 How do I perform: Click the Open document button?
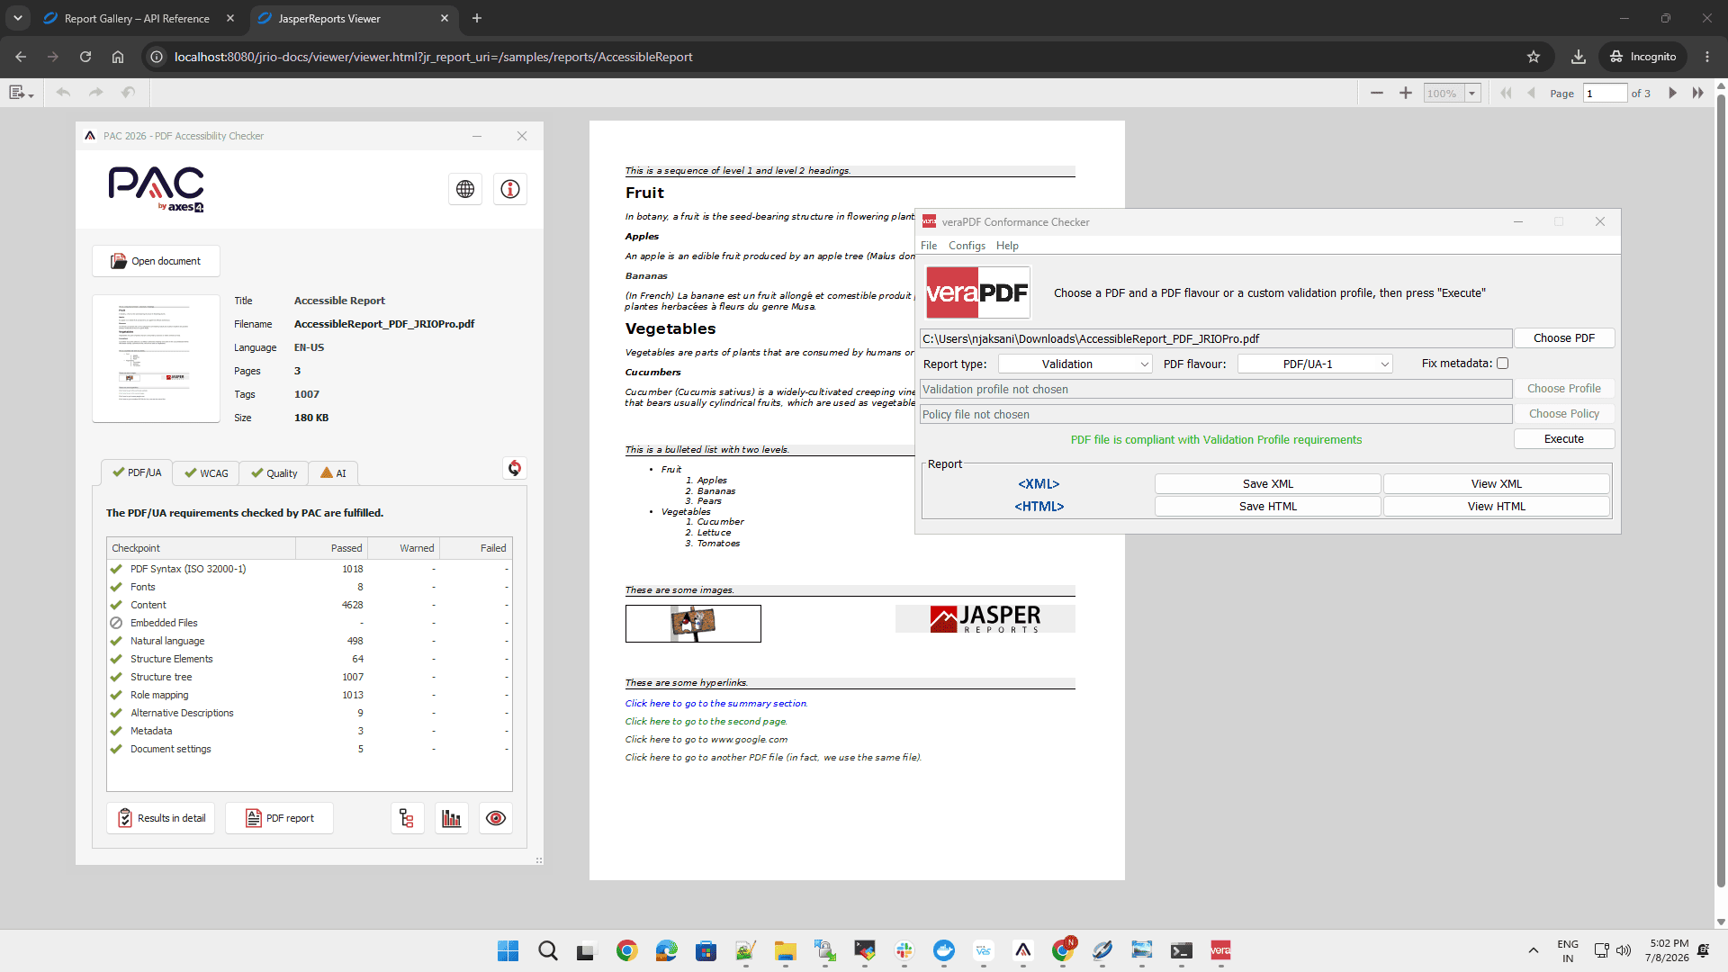[156, 261]
